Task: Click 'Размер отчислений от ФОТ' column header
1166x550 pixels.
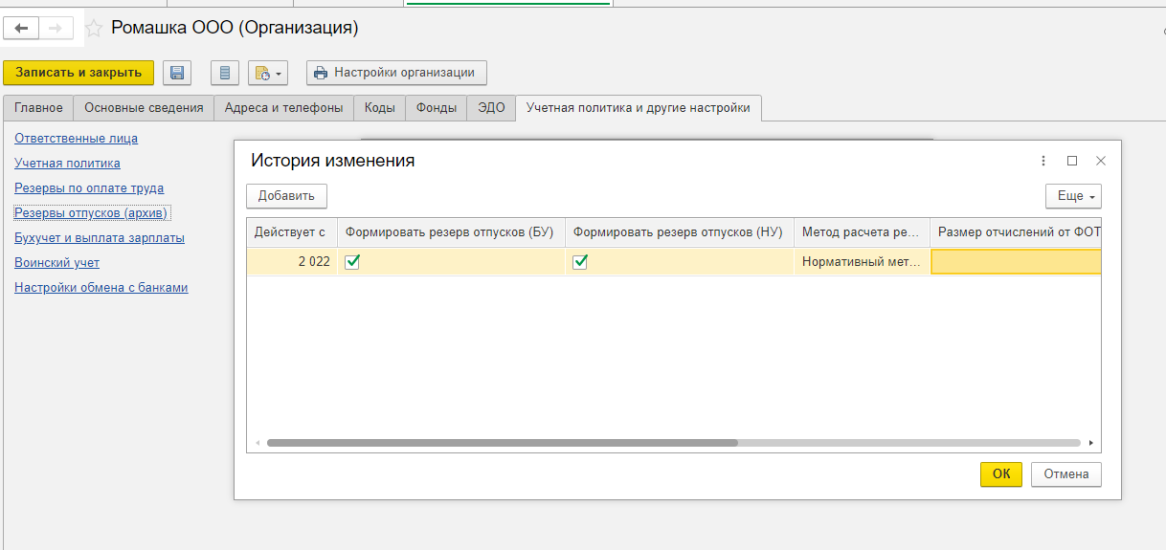Action: tap(1016, 232)
